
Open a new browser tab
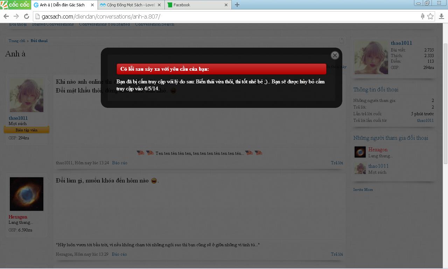tap(237, 5)
